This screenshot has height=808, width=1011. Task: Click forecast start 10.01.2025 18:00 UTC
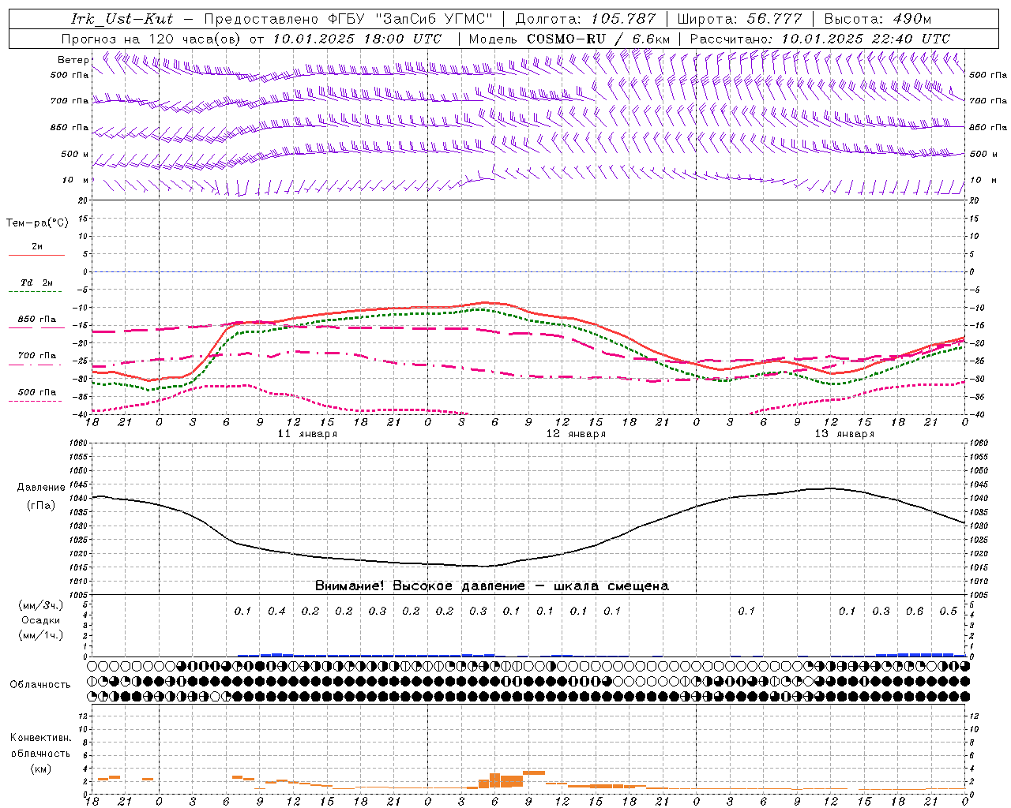click(357, 39)
